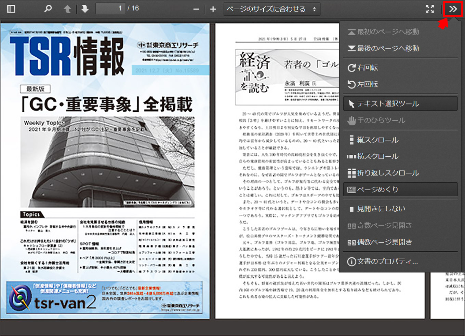Select 最初のページへ移動 menu item
This screenshot has width=465, height=336.
(x=400, y=32)
